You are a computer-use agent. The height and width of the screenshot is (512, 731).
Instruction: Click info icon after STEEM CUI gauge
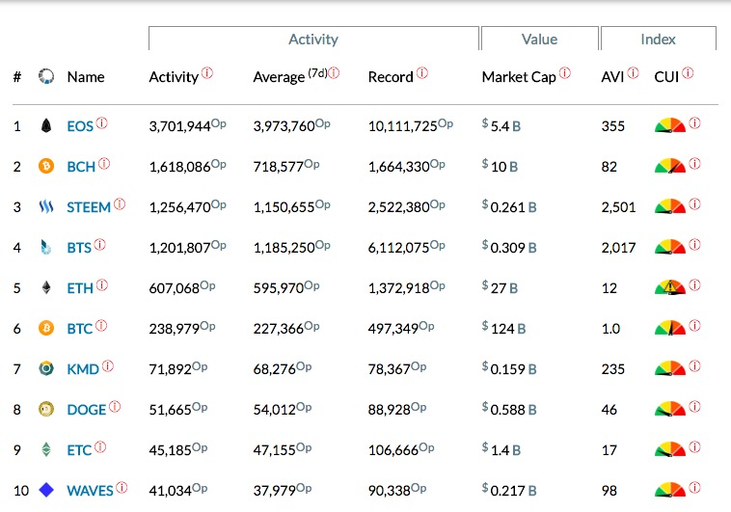(x=694, y=204)
